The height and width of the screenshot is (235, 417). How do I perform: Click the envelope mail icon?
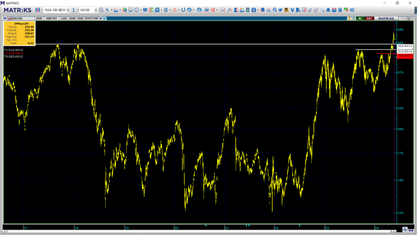[334, 10]
